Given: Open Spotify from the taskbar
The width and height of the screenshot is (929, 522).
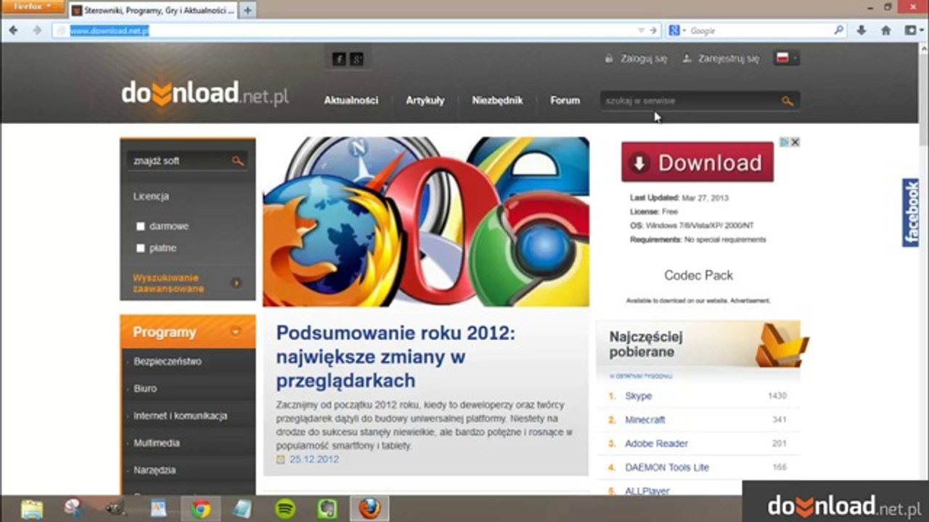Looking at the screenshot, I should click(x=285, y=509).
